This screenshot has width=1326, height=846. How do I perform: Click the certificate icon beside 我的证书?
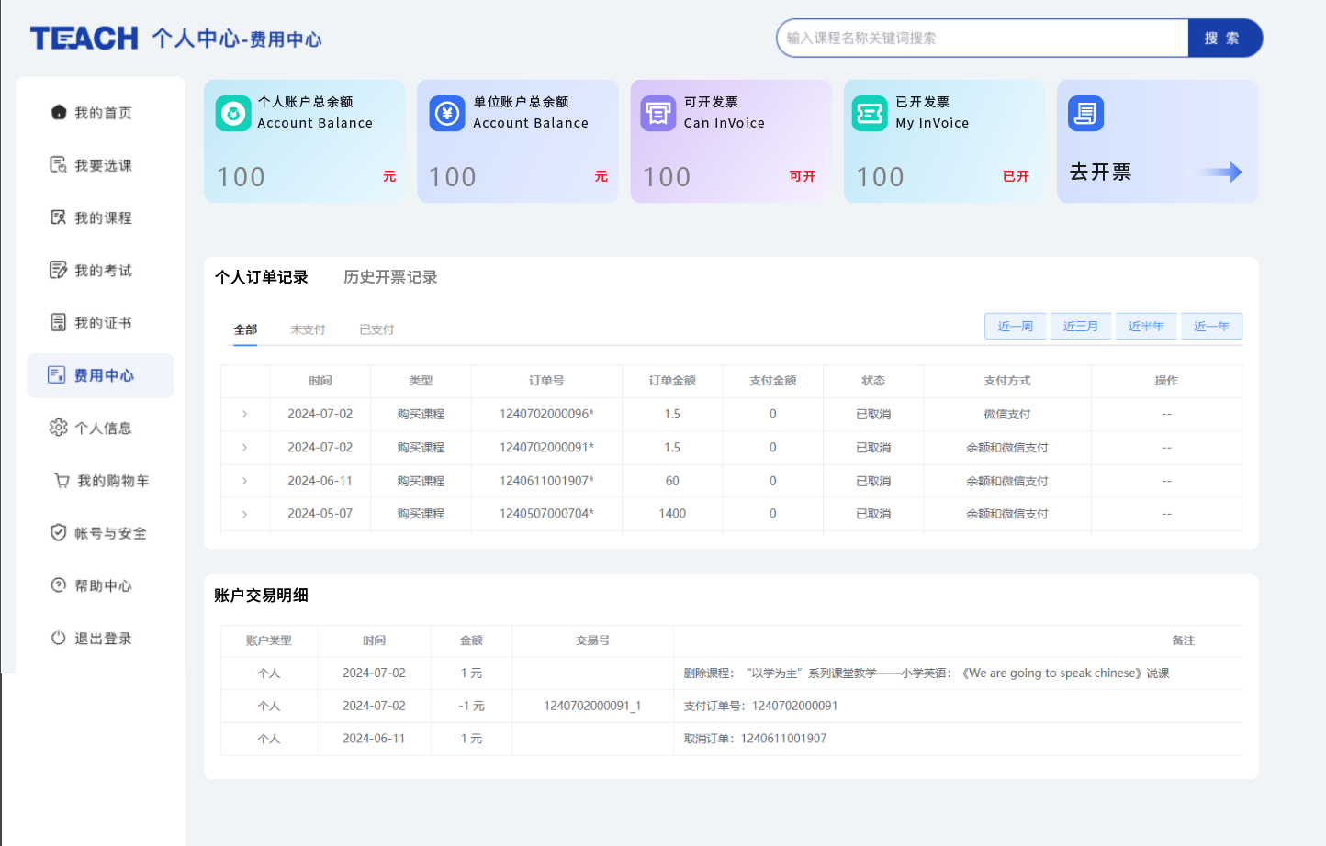click(58, 322)
